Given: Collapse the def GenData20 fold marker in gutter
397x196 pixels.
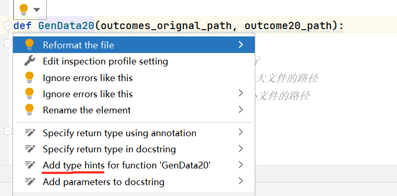Looking at the screenshot, I should point(8,26).
